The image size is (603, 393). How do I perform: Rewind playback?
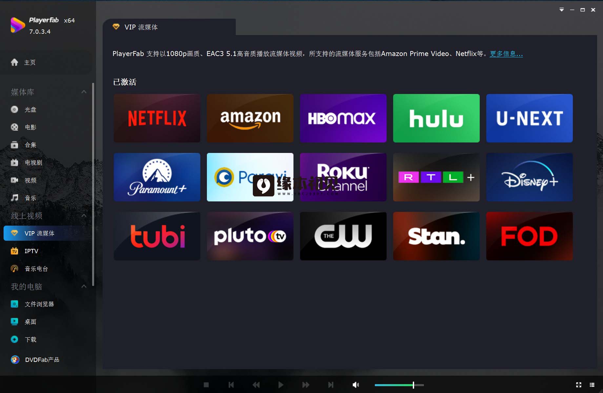point(256,385)
